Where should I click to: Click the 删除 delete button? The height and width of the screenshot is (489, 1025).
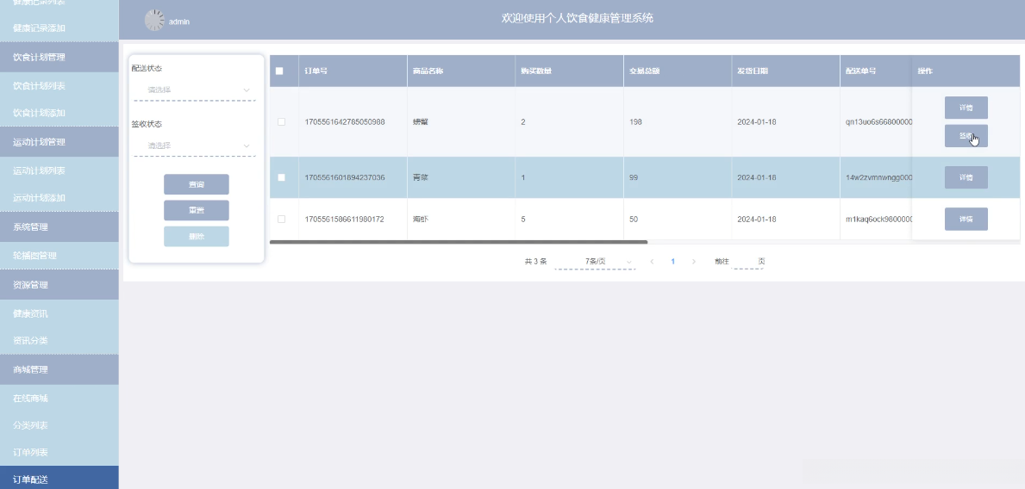click(x=196, y=237)
